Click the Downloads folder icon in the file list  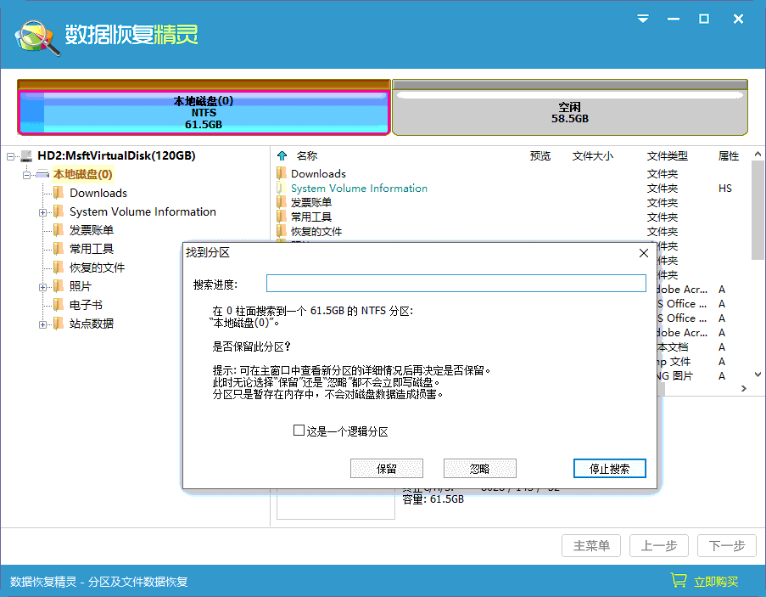283,173
